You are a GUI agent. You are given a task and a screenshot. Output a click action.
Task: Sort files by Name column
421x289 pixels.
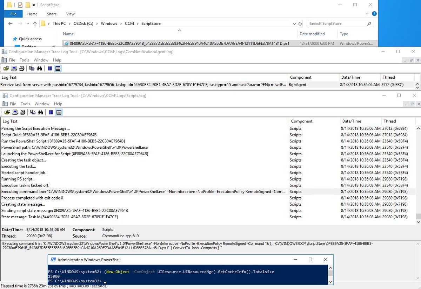tap(68, 34)
